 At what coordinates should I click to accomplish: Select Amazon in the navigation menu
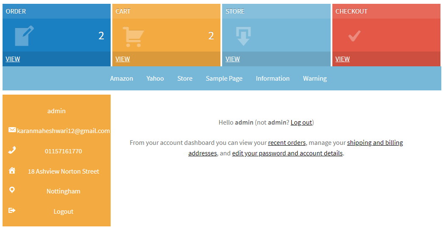click(x=122, y=79)
